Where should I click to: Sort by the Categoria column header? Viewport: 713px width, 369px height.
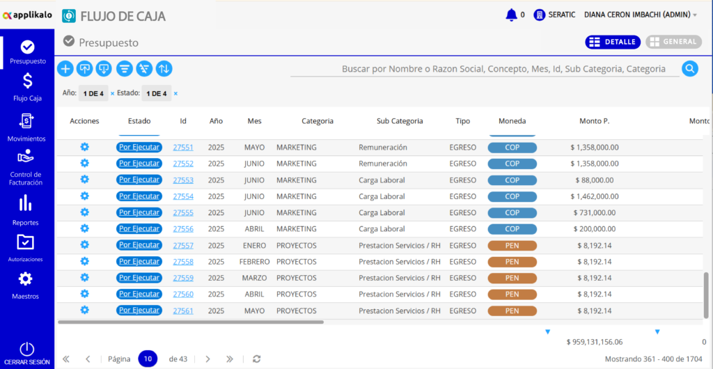pos(318,121)
